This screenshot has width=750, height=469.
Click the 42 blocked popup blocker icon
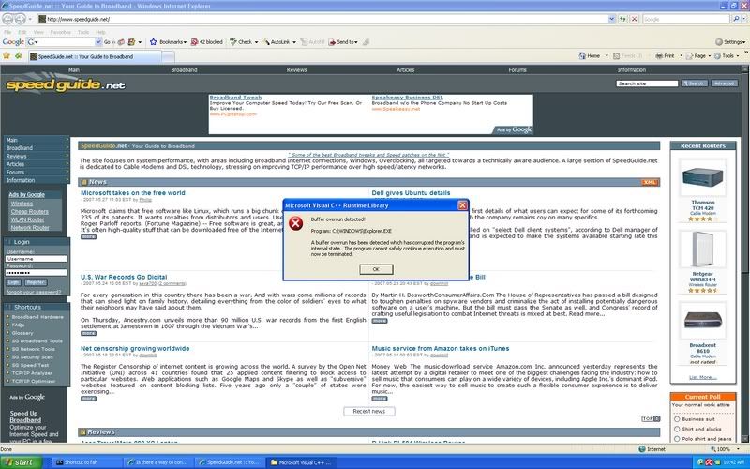[194, 42]
